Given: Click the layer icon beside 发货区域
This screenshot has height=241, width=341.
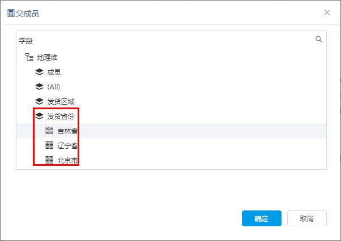Looking at the screenshot, I should tap(39, 101).
